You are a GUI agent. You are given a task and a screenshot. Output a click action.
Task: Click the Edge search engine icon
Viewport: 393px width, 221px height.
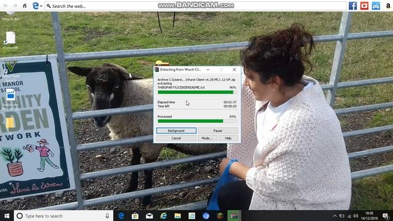(36, 6)
